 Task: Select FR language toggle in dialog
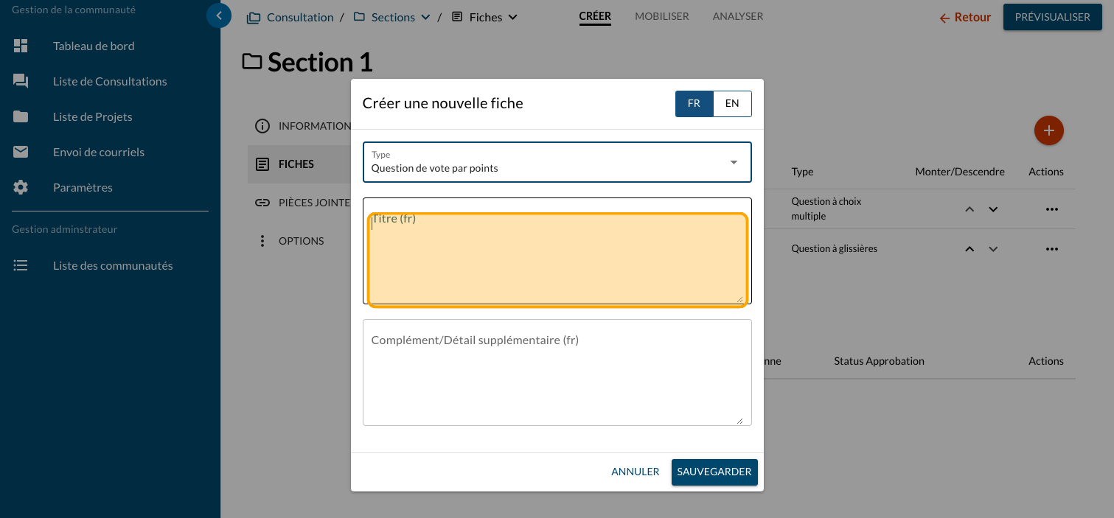694,104
